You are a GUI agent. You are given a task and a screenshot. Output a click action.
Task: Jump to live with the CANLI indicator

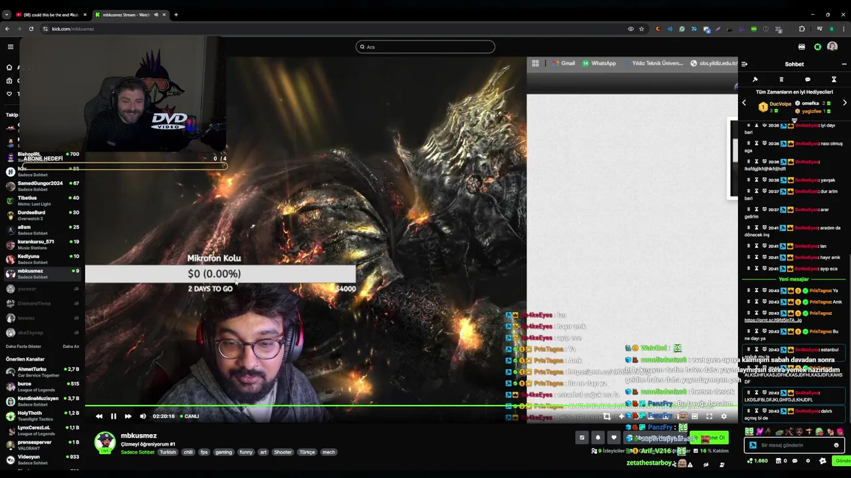pyautogui.click(x=189, y=416)
